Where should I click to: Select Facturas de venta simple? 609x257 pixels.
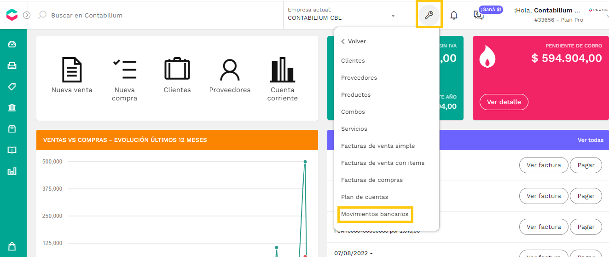point(378,146)
